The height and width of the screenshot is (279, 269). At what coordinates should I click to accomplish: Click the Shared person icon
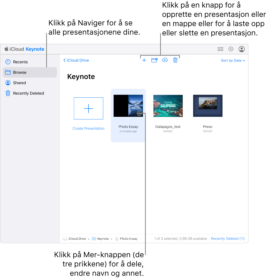point(8,83)
